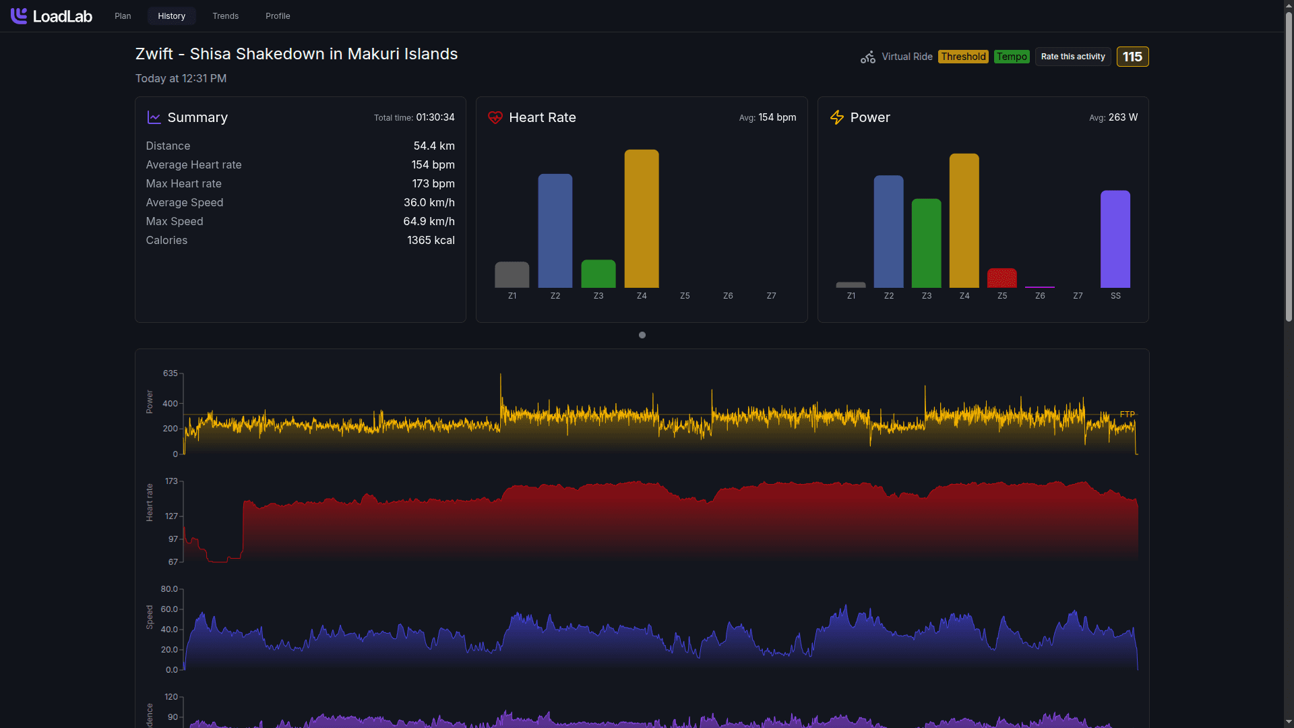Click the scroll-down arrow at bottom right

coord(1288,722)
